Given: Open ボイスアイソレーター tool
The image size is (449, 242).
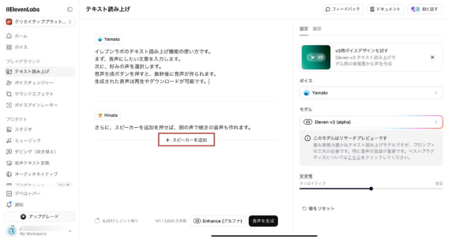Looking at the screenshot, I should (x=36, y=105).
